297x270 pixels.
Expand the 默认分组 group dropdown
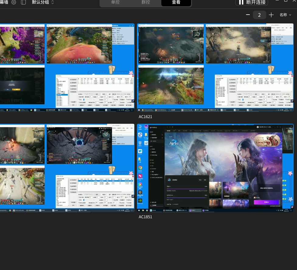click(43, 2)
